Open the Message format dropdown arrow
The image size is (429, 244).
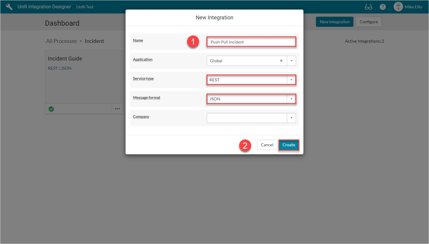point(291,99)
